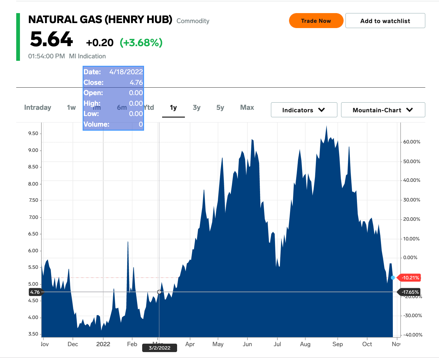
Task: Switch chart to 3y range
Action: [196, 108]
